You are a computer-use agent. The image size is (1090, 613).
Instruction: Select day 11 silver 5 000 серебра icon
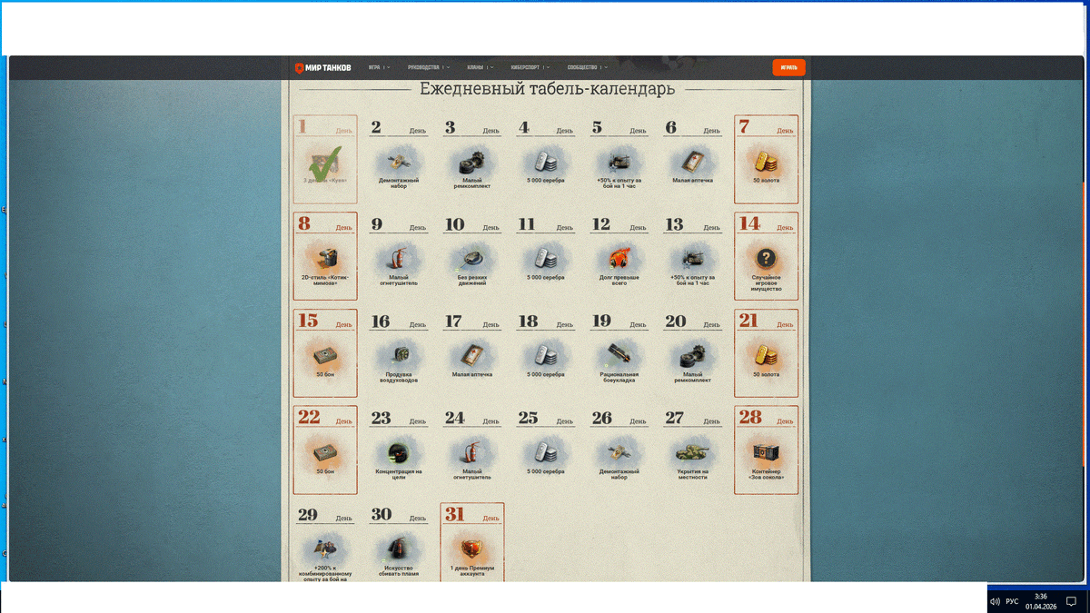click(x=546, y=258)
